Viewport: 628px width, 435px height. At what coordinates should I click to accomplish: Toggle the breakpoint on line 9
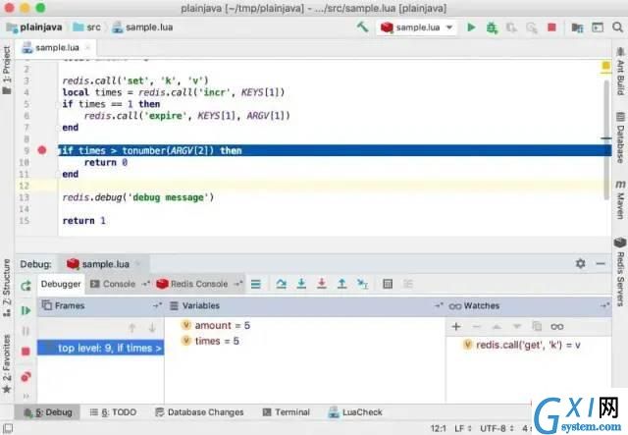pos(42,150)
